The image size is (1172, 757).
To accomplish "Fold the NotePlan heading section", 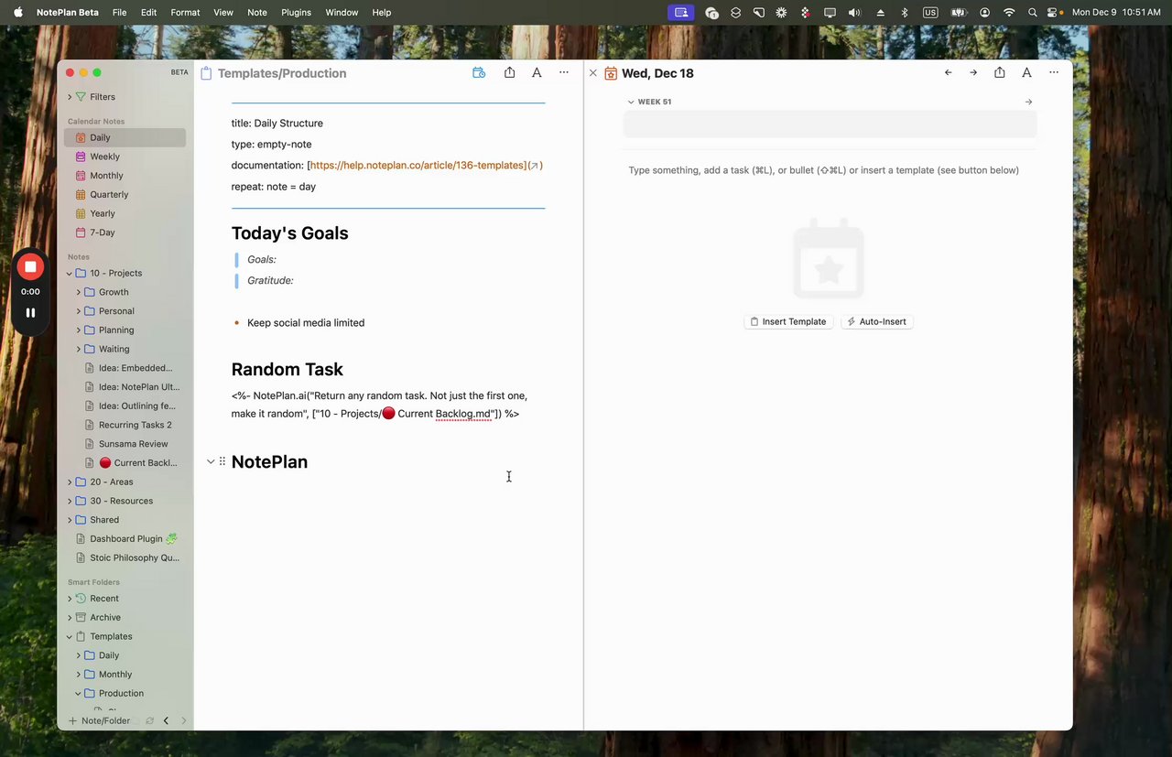I will 211,461.
